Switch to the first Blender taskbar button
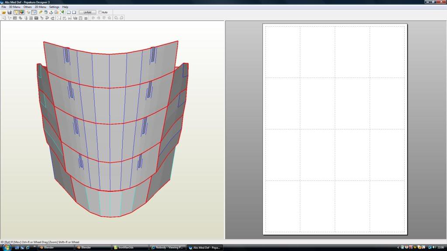Screen dimensions: 447x251 pyautogui.click(x=55, y=248)
